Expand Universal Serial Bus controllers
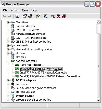Viewport: 102px width, 109px height. click(x=8, y=100)
